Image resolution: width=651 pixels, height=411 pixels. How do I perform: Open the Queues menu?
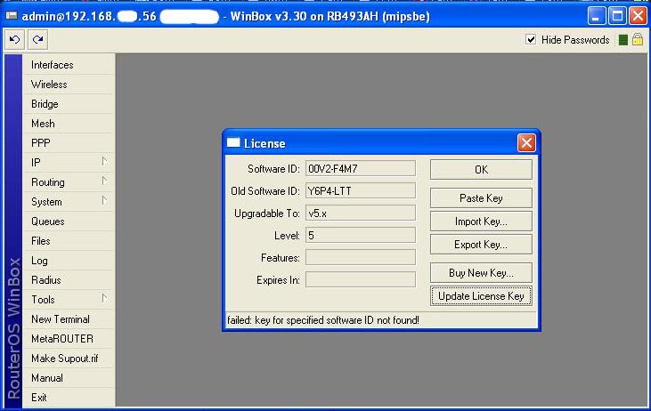(x=69, y=222)
